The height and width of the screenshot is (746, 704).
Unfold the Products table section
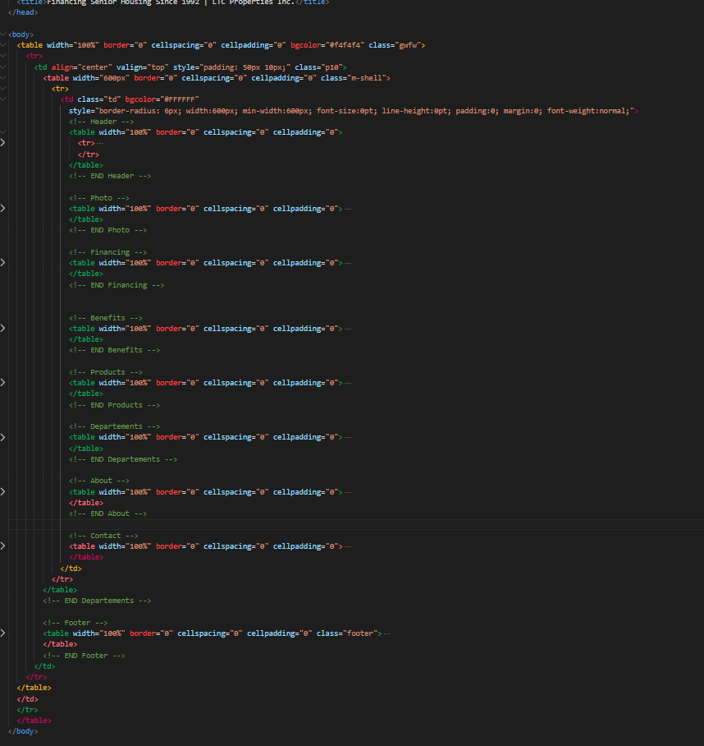pos(2,383)
